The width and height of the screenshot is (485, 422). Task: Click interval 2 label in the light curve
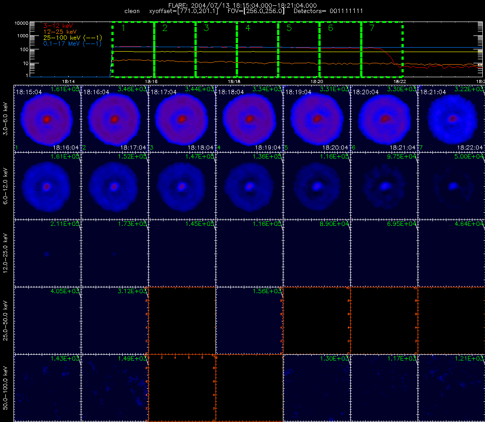click(x=165, y=28)
